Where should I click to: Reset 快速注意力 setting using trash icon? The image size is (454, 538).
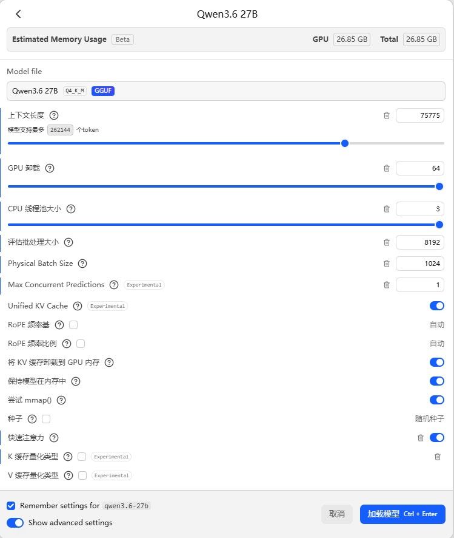(421, 438)
